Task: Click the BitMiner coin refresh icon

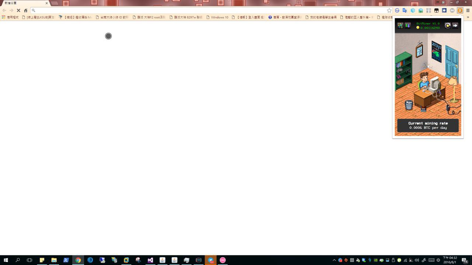Action: tap(448, 25)
